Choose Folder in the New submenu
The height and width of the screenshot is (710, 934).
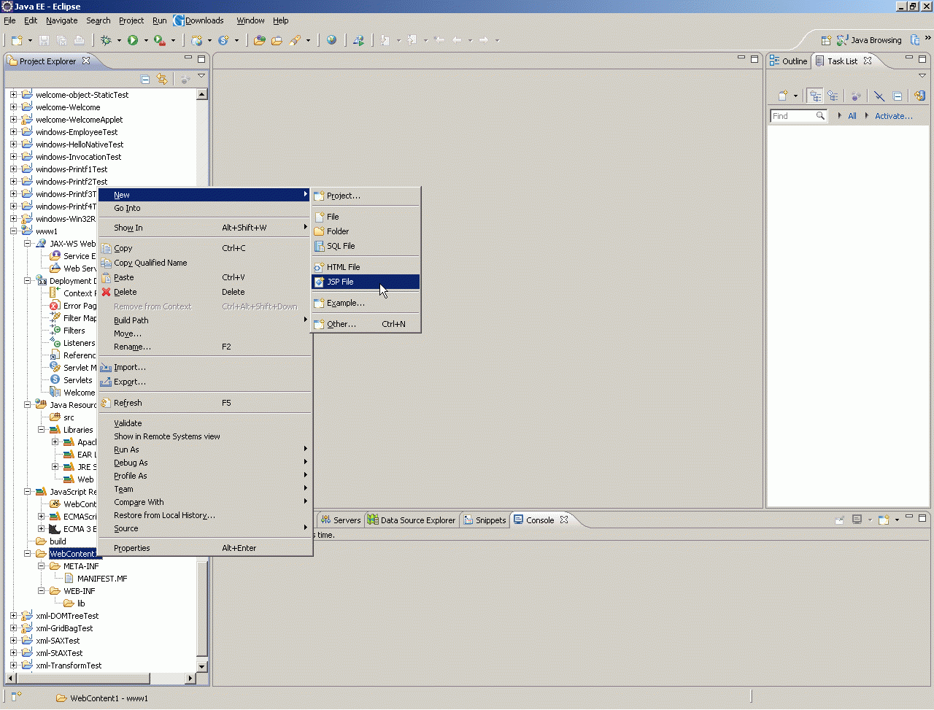coord(366,231)
